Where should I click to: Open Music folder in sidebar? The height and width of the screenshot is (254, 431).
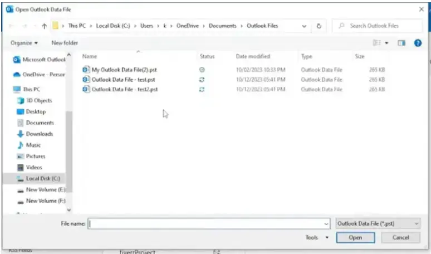(x=28, y=145)
